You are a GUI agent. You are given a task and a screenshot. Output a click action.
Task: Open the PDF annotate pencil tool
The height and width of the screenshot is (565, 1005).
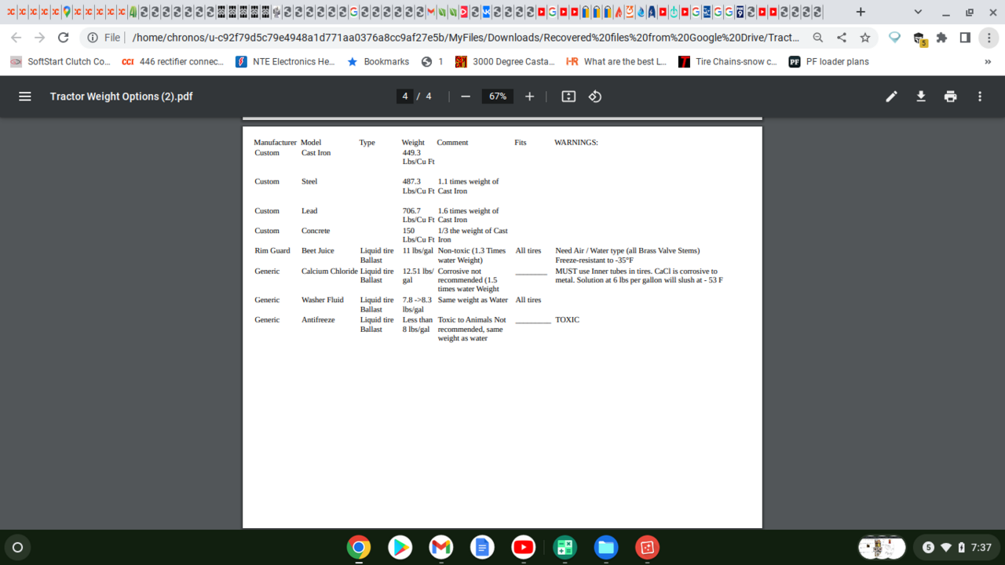click(891, 97)
